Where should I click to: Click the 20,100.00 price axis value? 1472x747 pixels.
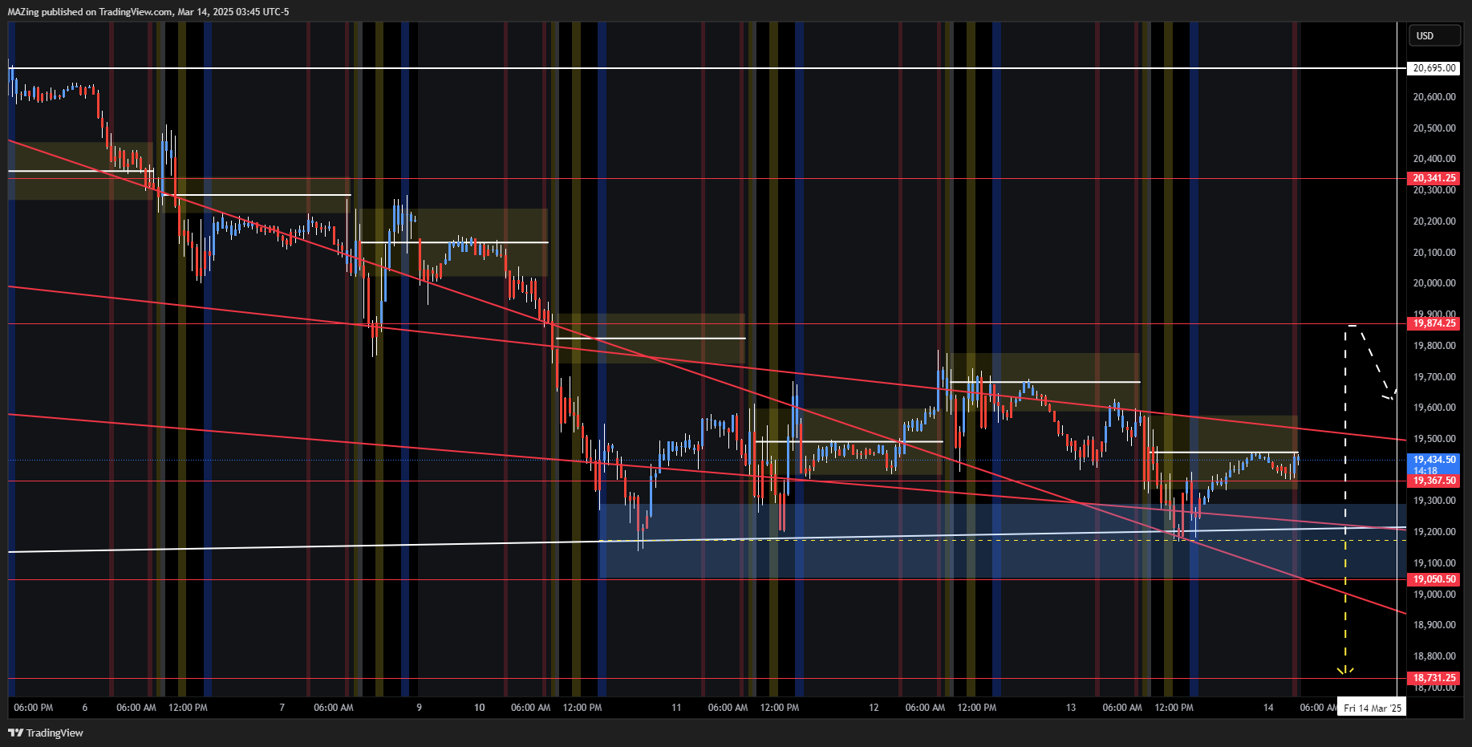click(x=1434, y=253)
